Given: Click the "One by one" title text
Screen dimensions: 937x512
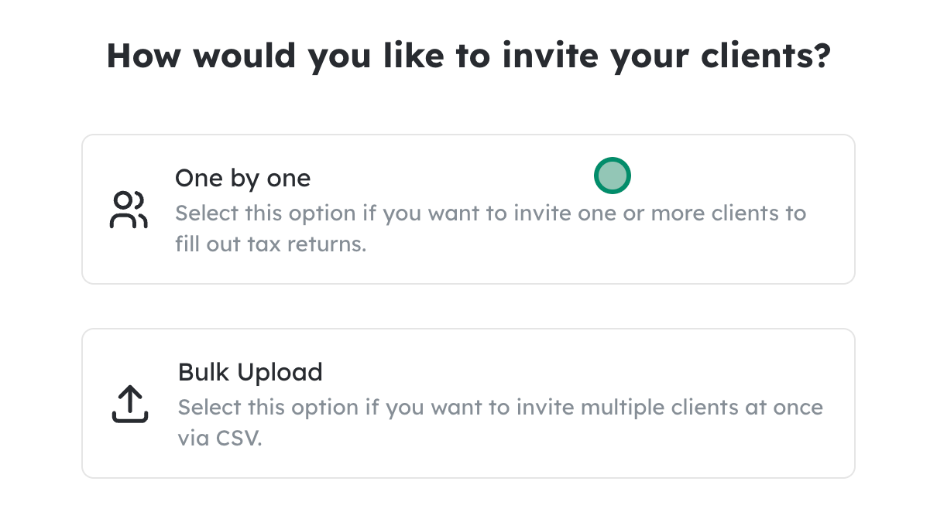Looking at the screenshot, I should 242,179.
